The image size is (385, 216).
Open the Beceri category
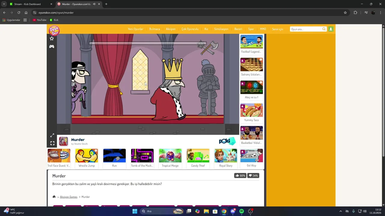238,29
